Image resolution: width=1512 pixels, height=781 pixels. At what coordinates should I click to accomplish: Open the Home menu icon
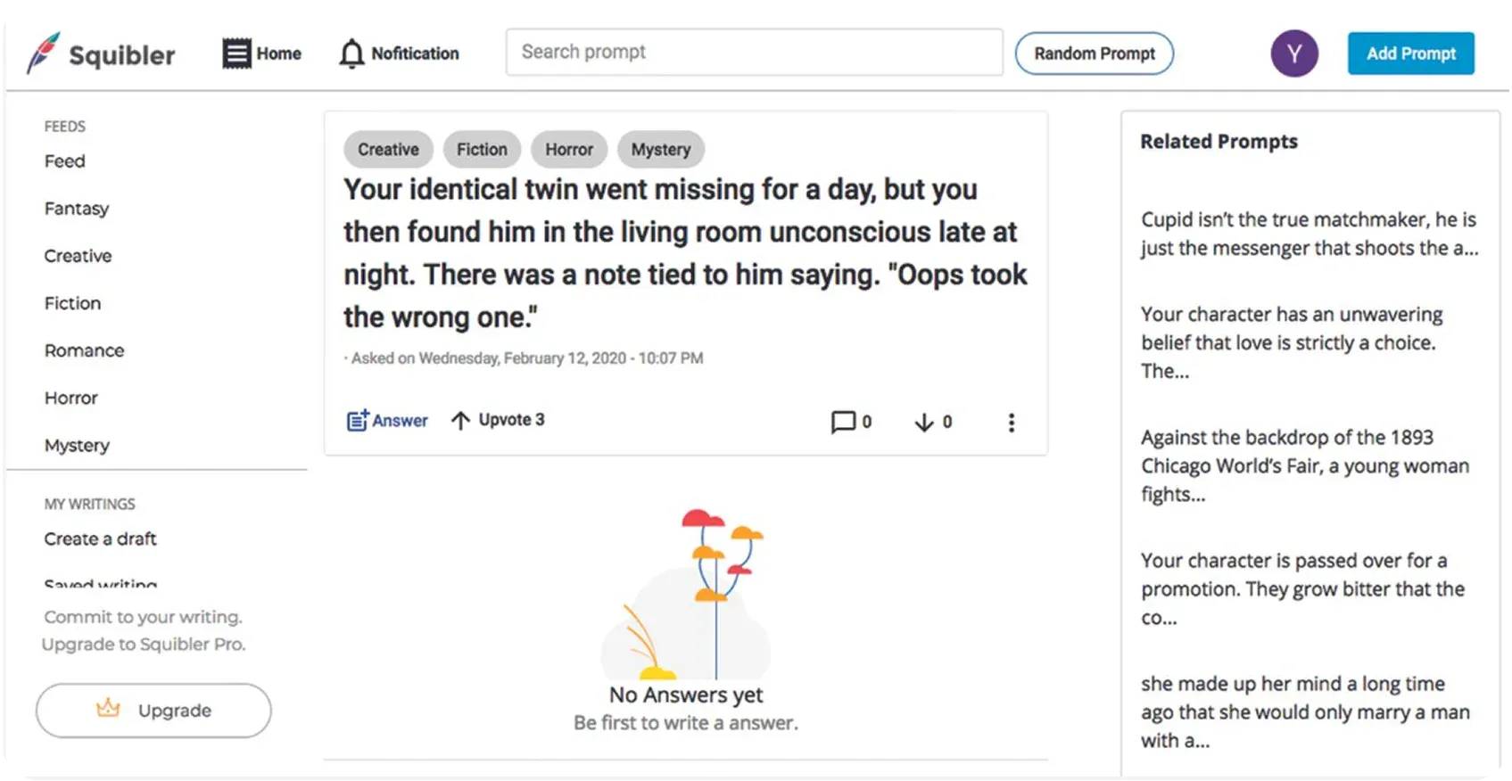click(236, 53)
